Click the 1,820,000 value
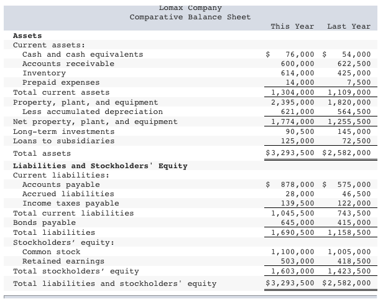Image resolution: width=383 pixels, height=299 pixels. [349, 102]
